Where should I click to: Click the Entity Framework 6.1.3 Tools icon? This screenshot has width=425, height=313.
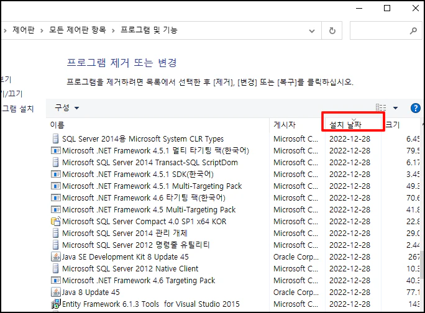[55, 304]
